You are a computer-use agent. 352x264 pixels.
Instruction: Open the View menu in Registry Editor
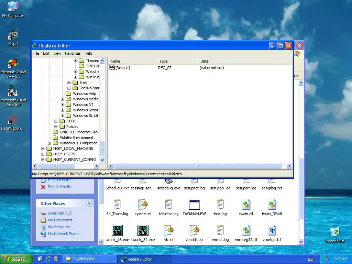click(57, 53)
